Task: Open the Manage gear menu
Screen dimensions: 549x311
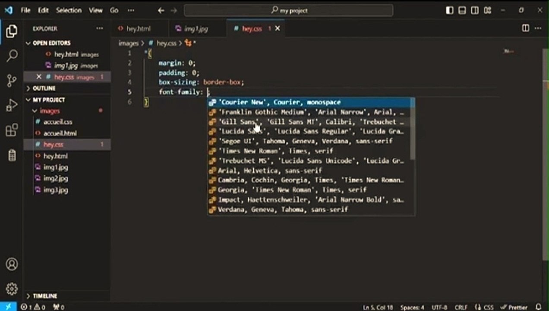Action: (x=12, y=289)
